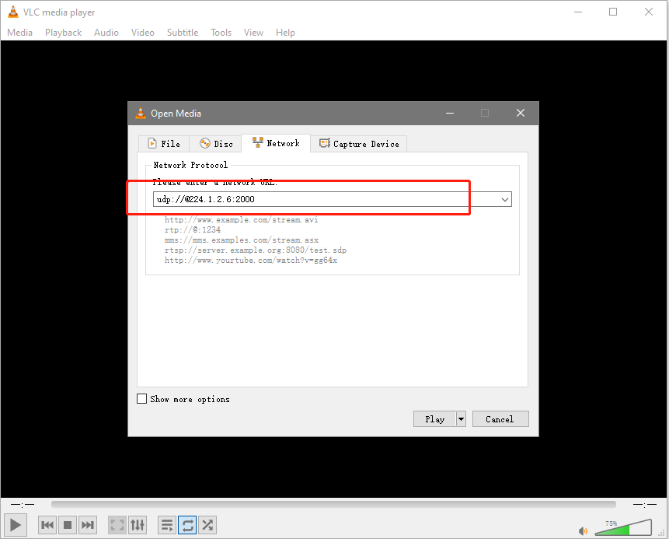Adjust the volume slider at 75%
The height and width of the screenshot is (539, 669).
click(x=623, y=527)
